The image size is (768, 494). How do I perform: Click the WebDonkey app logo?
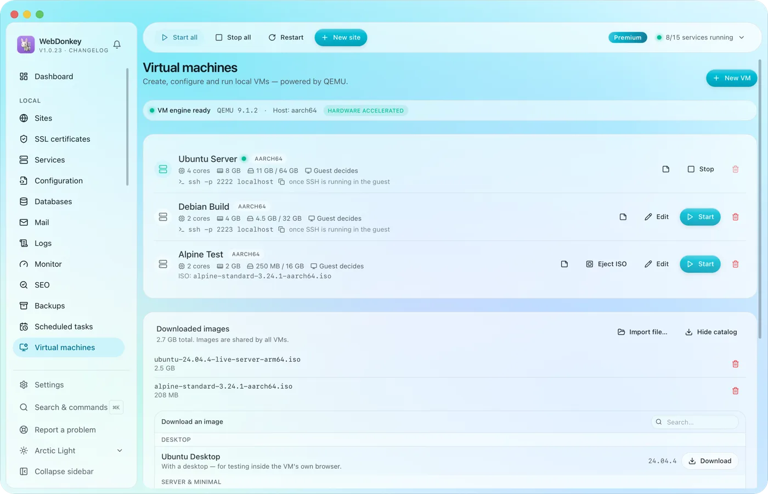(x=26, y=44)
